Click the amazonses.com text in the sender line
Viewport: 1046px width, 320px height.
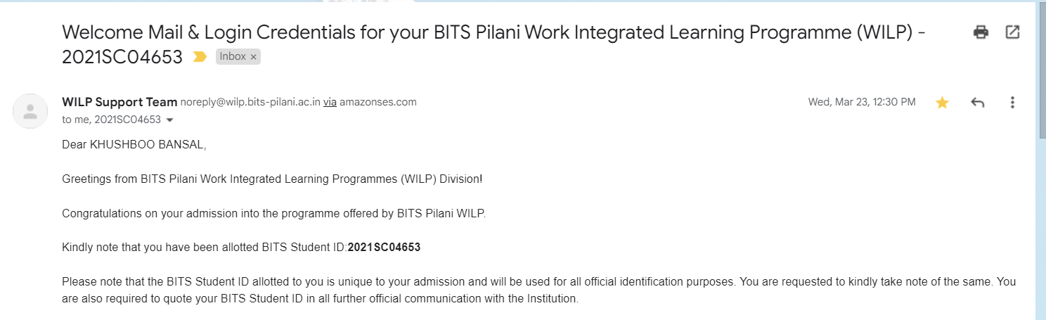coord(378,102)
